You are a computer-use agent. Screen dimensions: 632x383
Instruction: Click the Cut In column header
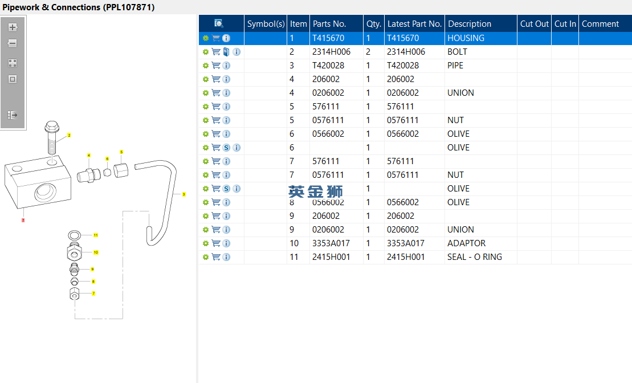click(565, 24)
